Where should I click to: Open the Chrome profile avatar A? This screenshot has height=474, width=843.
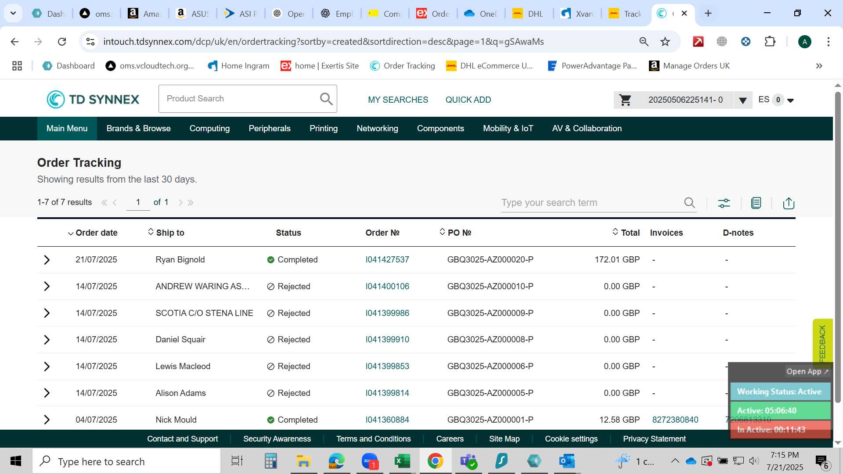tap(804, 42)
